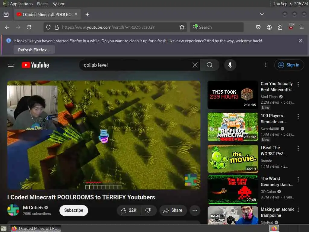This screenshot has width=309, height=232.
Task: Click the 208K subscribers text
Action: [x=37, y=214]
